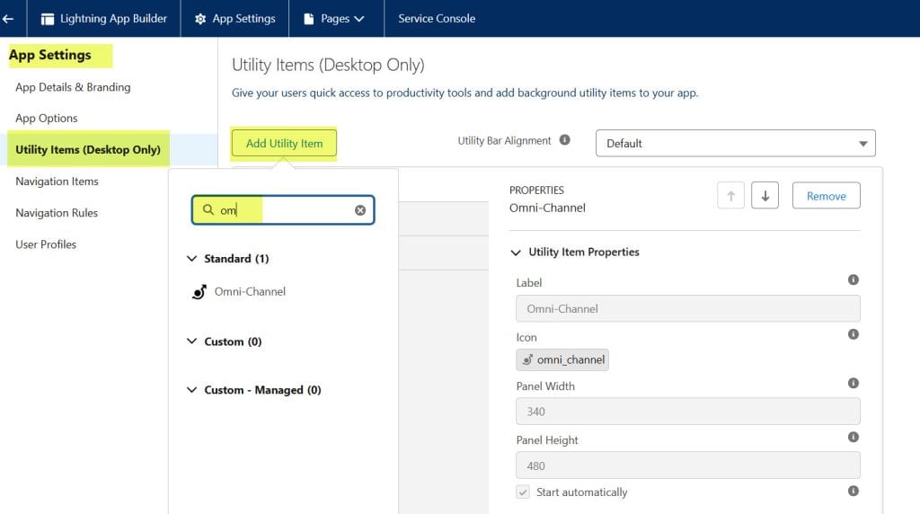Click the Lightning App Builder grid icon
920x514 pixels.
point(48,19)
